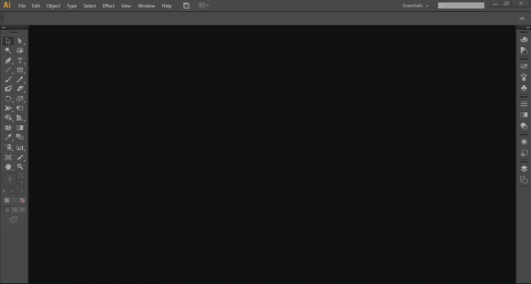Open the Effect menu
531x284 pixels.
108,5
